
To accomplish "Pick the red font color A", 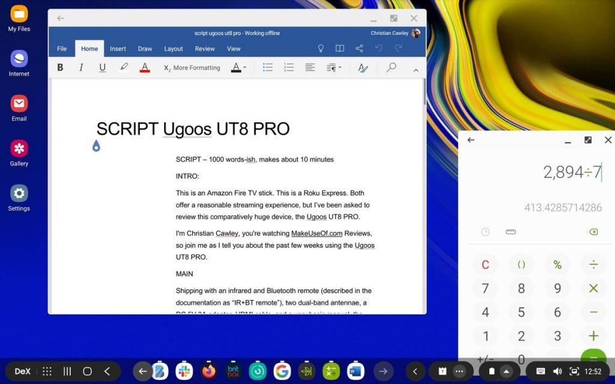I will (x=145, y=68).
